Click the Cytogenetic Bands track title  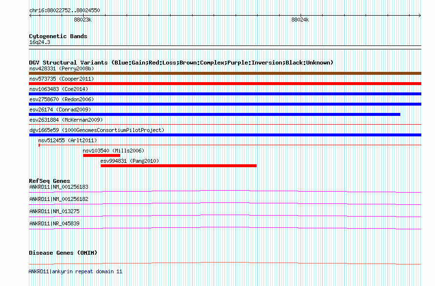[58, 36]
